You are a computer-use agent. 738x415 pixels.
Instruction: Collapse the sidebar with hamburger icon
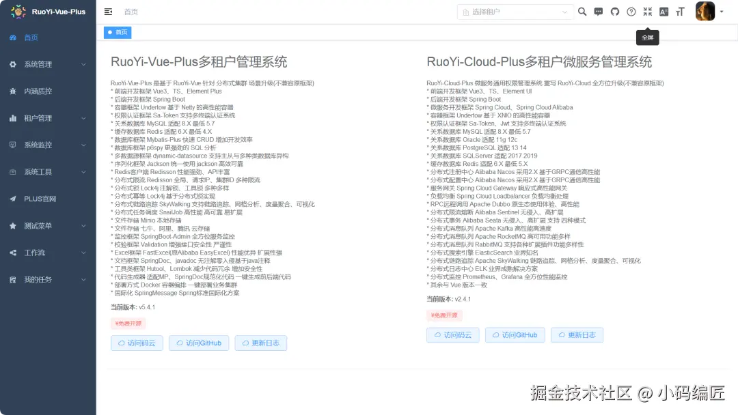pos(108,12)
